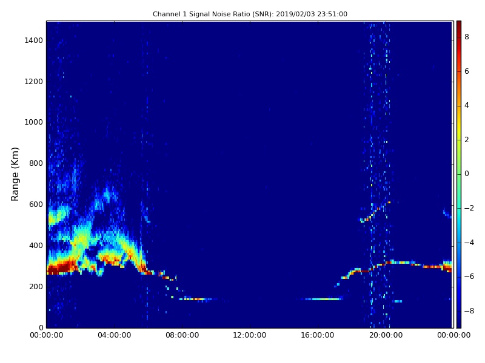Click the 'Range (Km)' y-axis label
485x363 pixels.
click(15, 174)
